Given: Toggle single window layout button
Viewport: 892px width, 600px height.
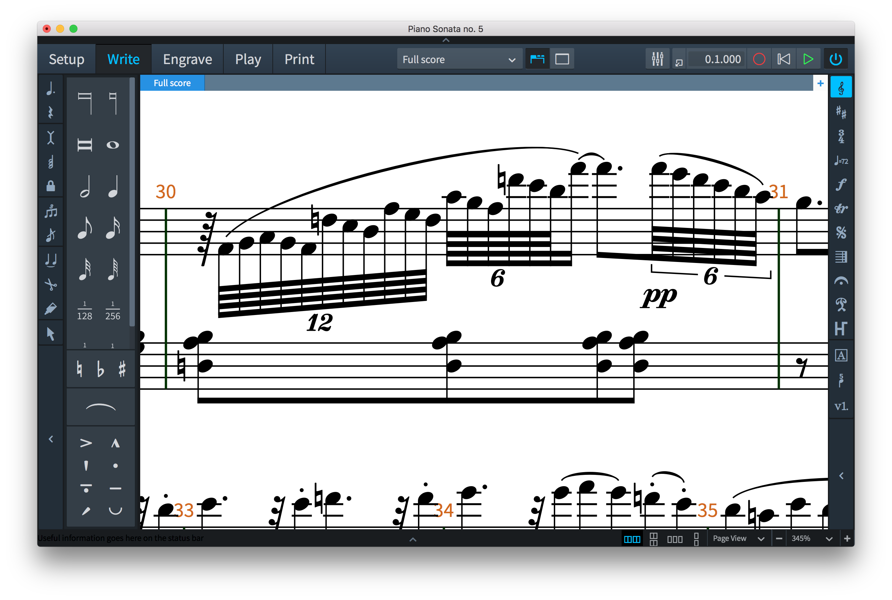Looking at the screenshot, I should click(562, 59).
